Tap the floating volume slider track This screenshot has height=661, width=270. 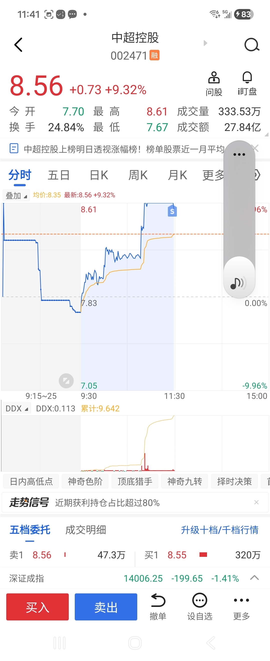coord(239,205)
